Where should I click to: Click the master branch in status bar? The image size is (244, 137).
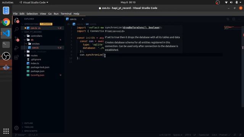click(20, 135)
